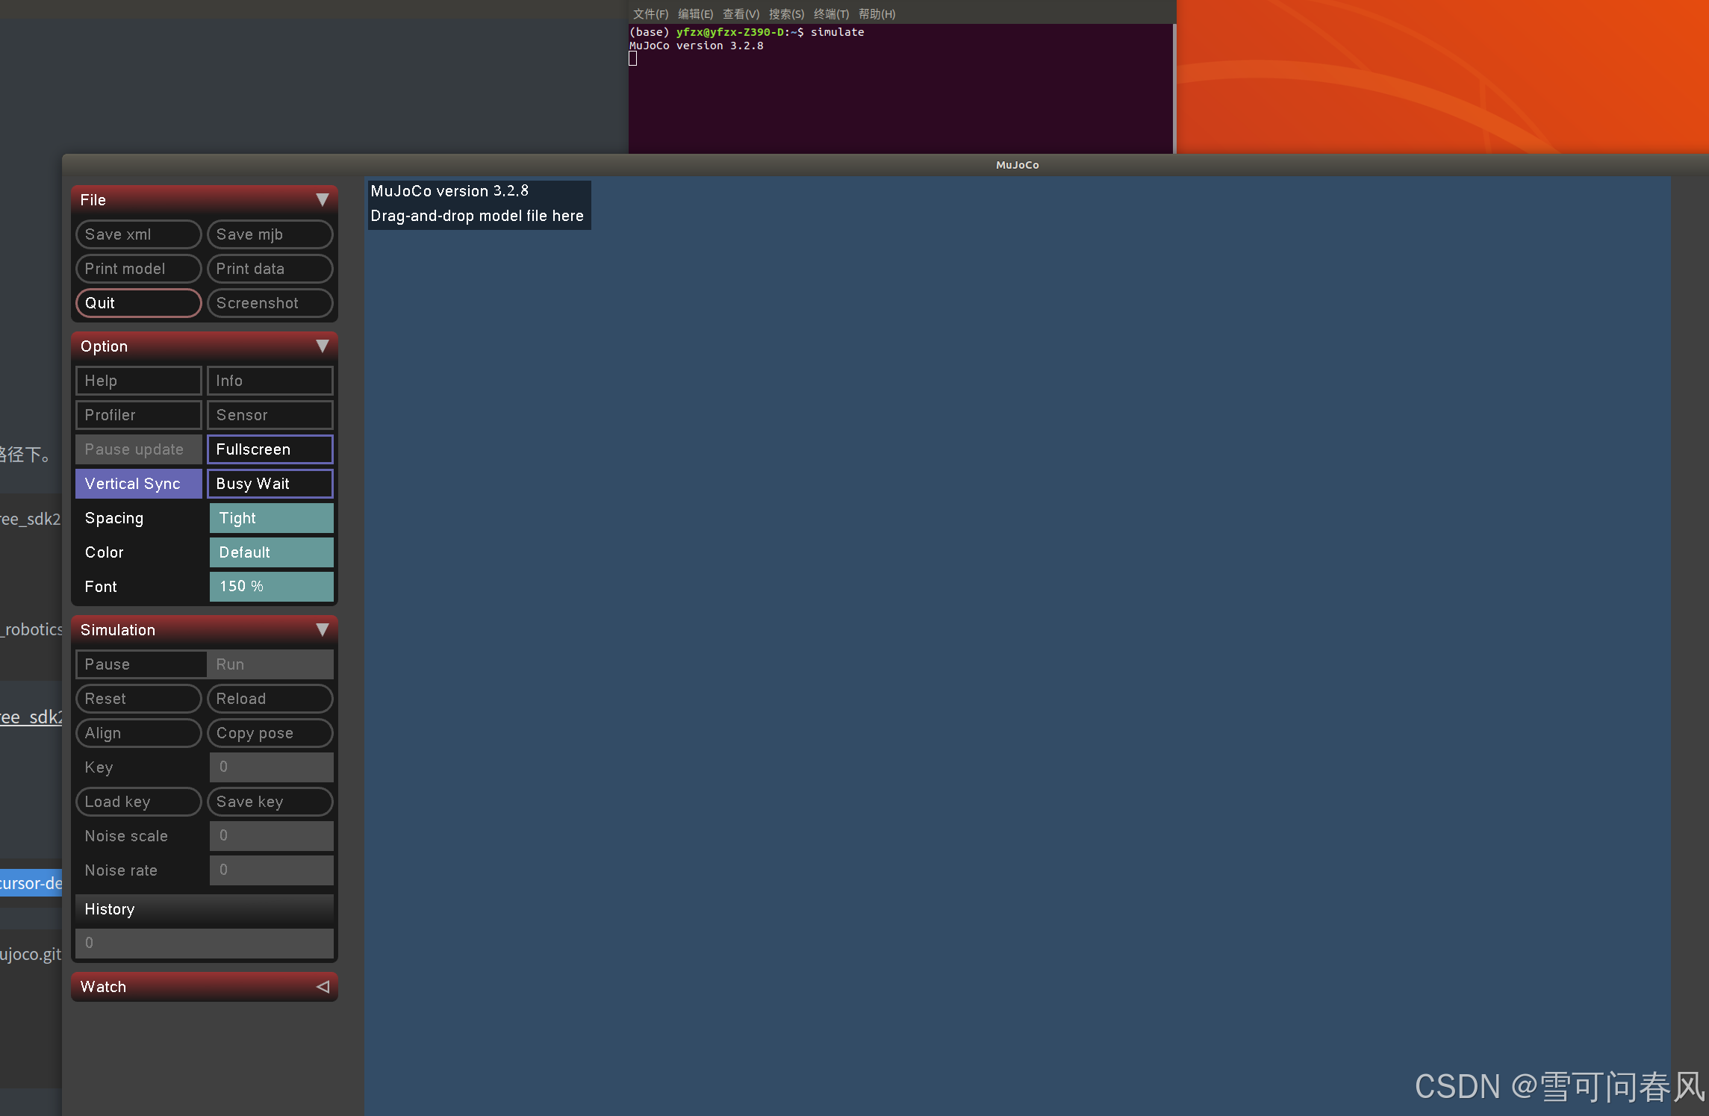Collapse the File section arrow

point(323,199)
